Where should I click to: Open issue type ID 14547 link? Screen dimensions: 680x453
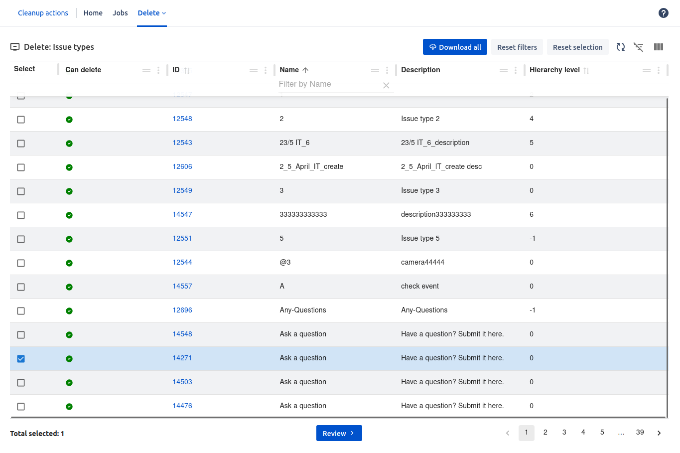[182, 214]
